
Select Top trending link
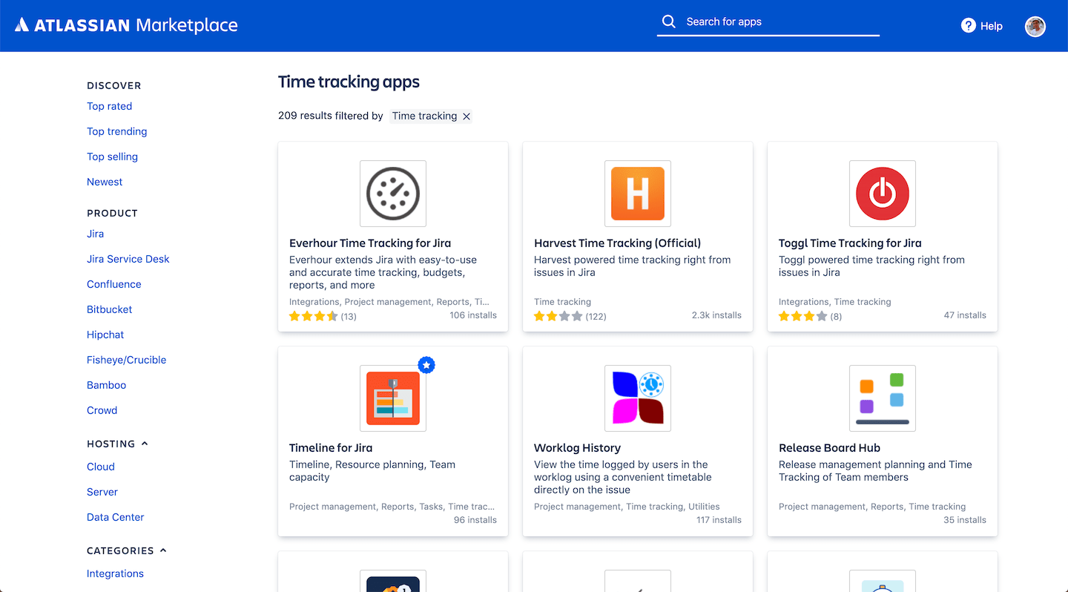click(x=116, y=131)
